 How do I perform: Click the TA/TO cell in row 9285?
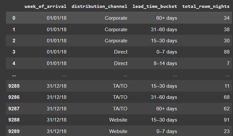tap(120, 86)
